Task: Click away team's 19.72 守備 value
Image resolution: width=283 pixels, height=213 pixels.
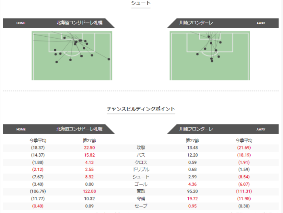Action: click(x=192, y=199)
